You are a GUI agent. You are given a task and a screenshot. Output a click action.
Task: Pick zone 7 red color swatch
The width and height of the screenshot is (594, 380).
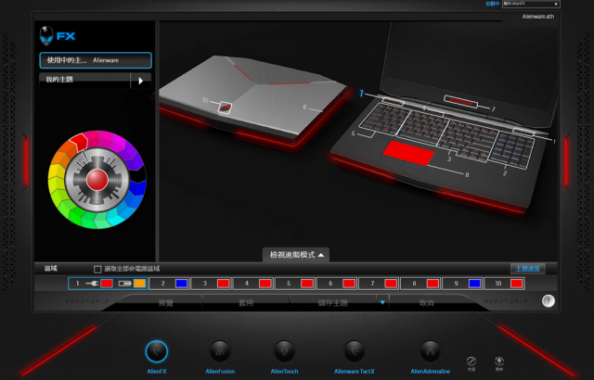click(391, 284)
